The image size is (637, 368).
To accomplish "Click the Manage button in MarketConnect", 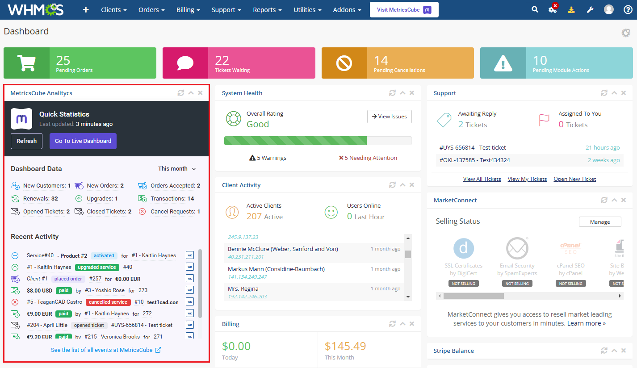I will click(600, 222).
